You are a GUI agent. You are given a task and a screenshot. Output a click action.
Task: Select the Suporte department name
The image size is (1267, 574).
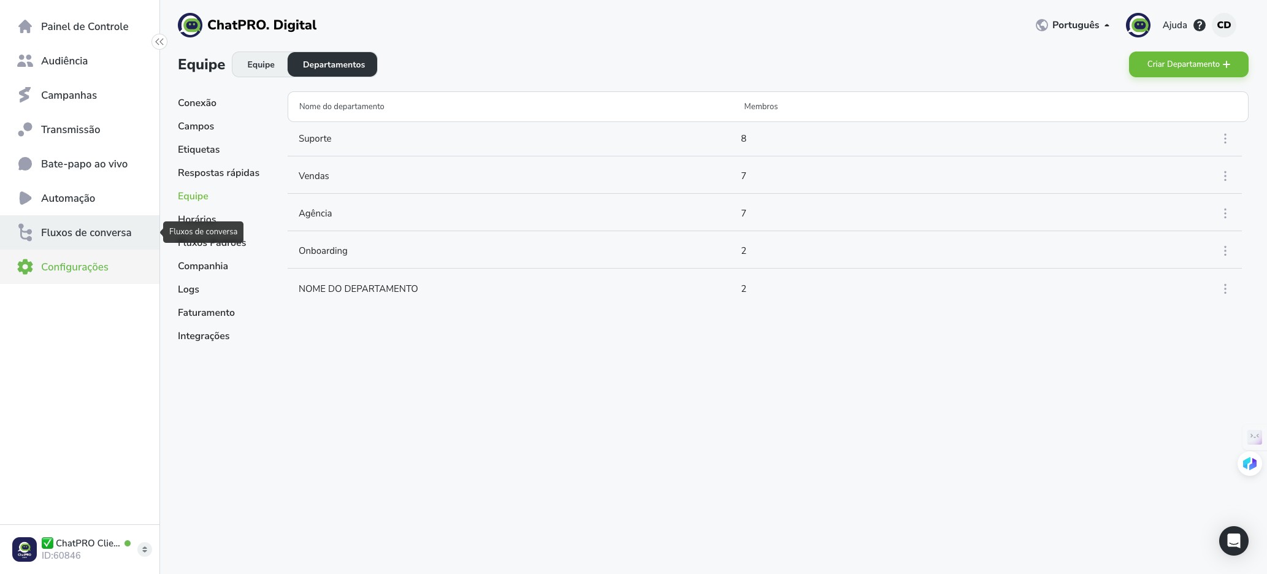[x=315, y=139]
